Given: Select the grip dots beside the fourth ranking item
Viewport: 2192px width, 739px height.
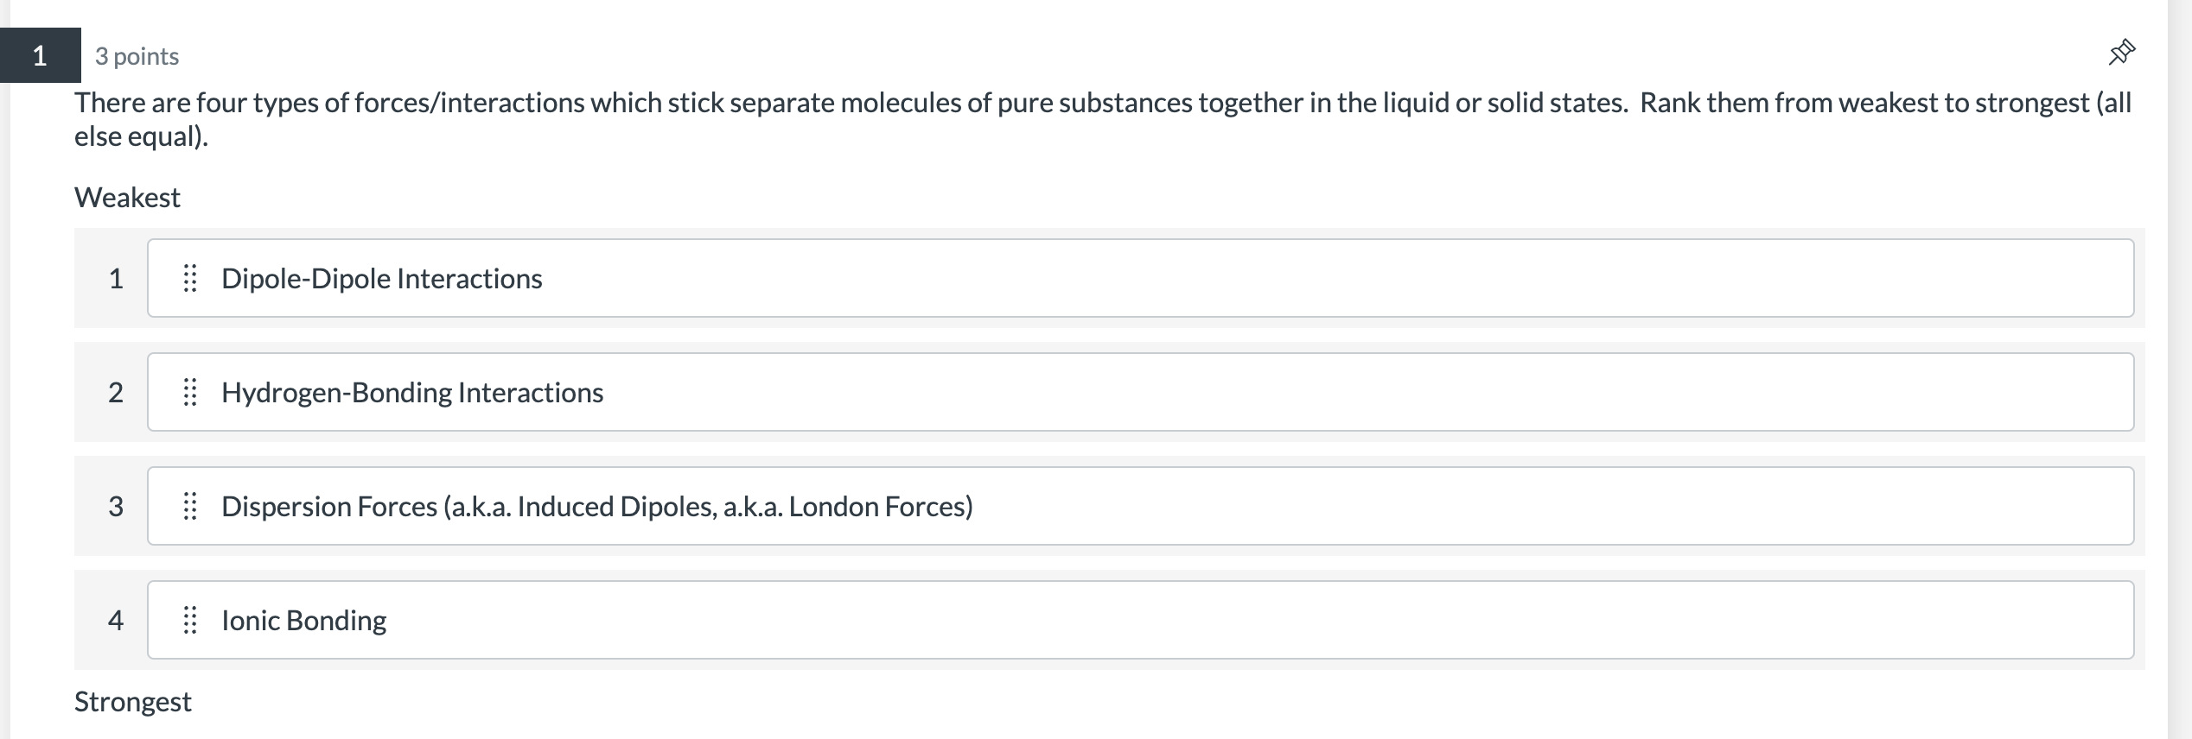Looking at the screenshot, I should pos(192,620).
